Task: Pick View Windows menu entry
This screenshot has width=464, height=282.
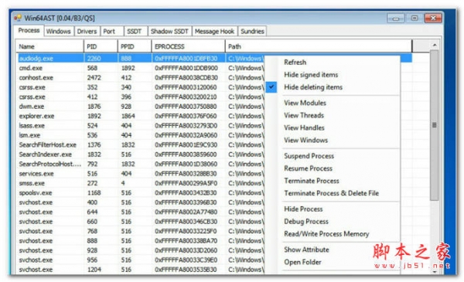Action: [306, 140]
